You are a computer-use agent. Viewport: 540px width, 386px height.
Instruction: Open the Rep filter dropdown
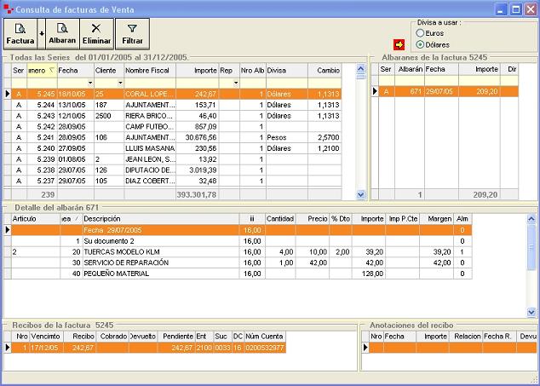pyautogui.click(x=236, y=83)
